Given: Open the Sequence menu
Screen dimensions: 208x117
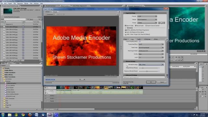Looking at the screenshot, I should pos(20,4).
